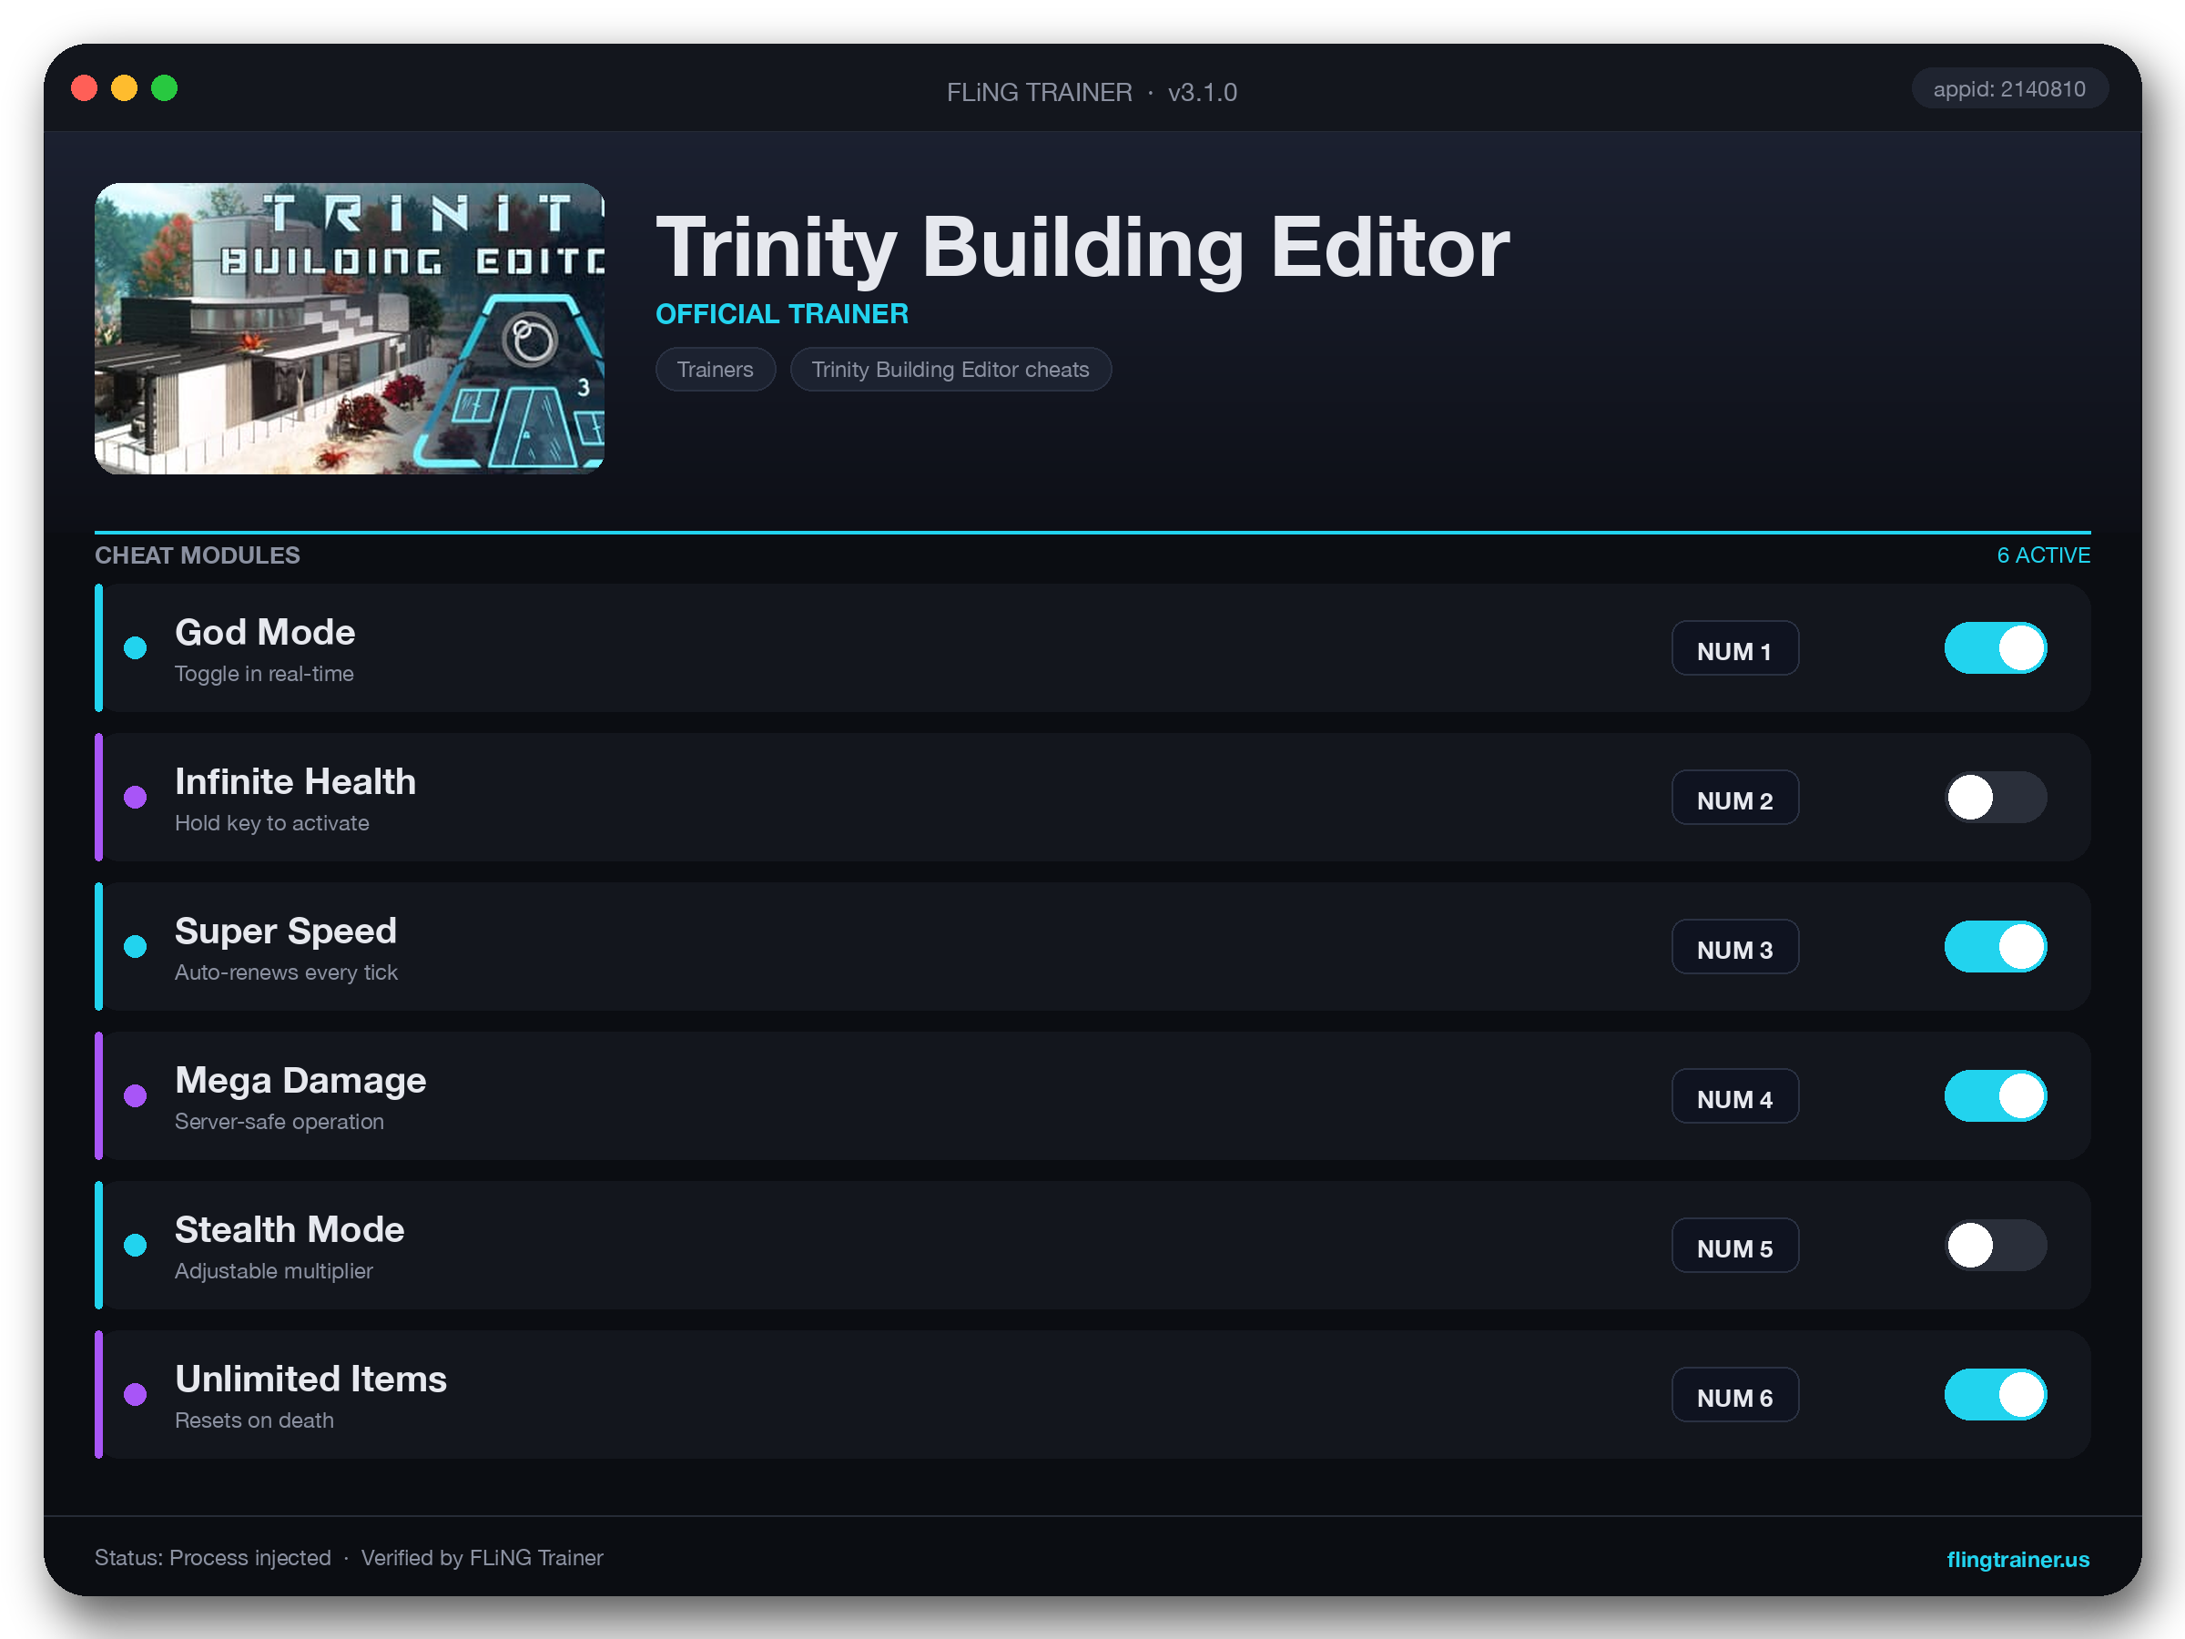The width and height of the screenshot is (2185, 1639).
Task: Click the Unlimited Items status dot
Action: click(x=136, y=1394)
